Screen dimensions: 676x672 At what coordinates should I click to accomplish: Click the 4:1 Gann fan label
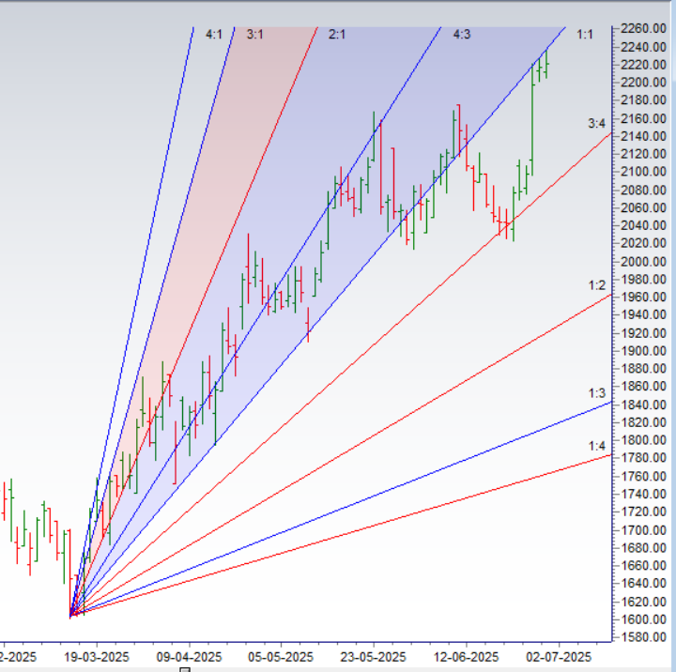point(213,35)
